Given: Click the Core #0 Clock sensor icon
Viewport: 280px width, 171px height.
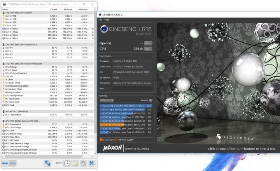Looking at the screenshot, I should (x=3, y=28).
